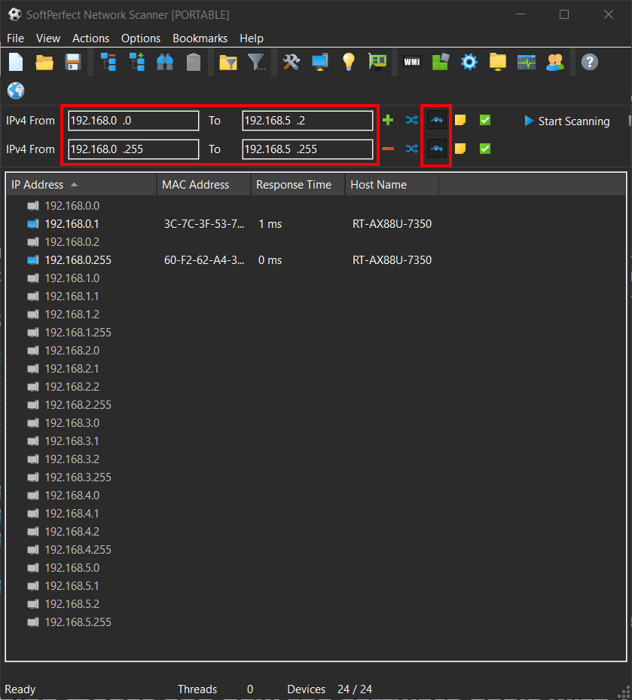Viewport: 632px width, 700px height.
Task: Uncheck the green checkbox on first range row
Action: point(485,120)
